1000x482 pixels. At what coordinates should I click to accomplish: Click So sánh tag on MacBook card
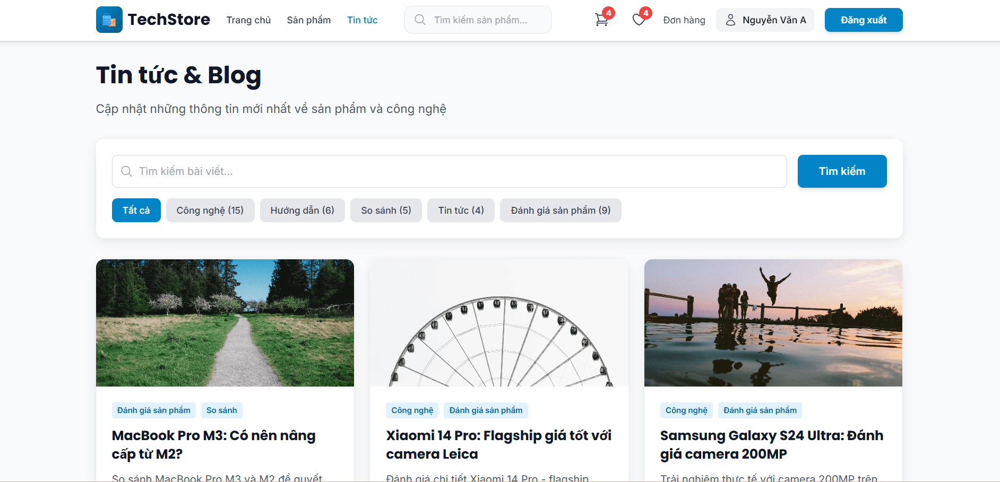222,410
